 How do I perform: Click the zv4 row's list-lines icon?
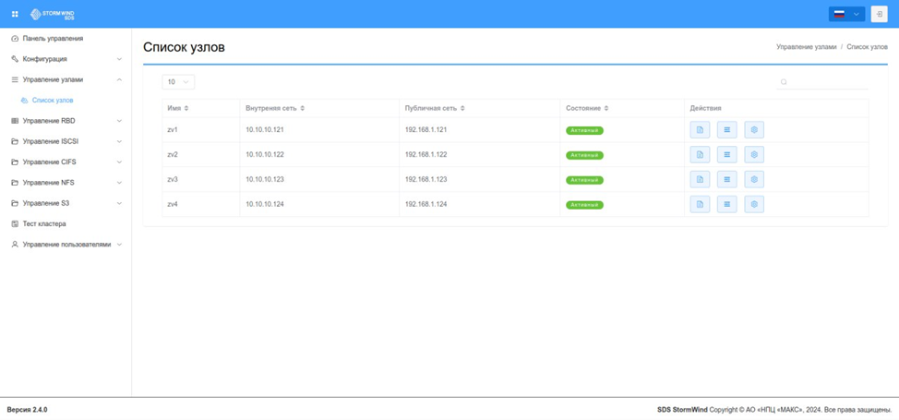tap(727, 204)
